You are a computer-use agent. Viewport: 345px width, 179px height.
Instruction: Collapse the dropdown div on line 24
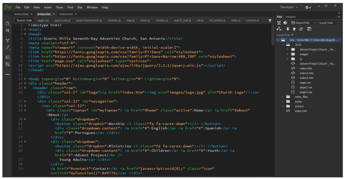tap(25, 141)
